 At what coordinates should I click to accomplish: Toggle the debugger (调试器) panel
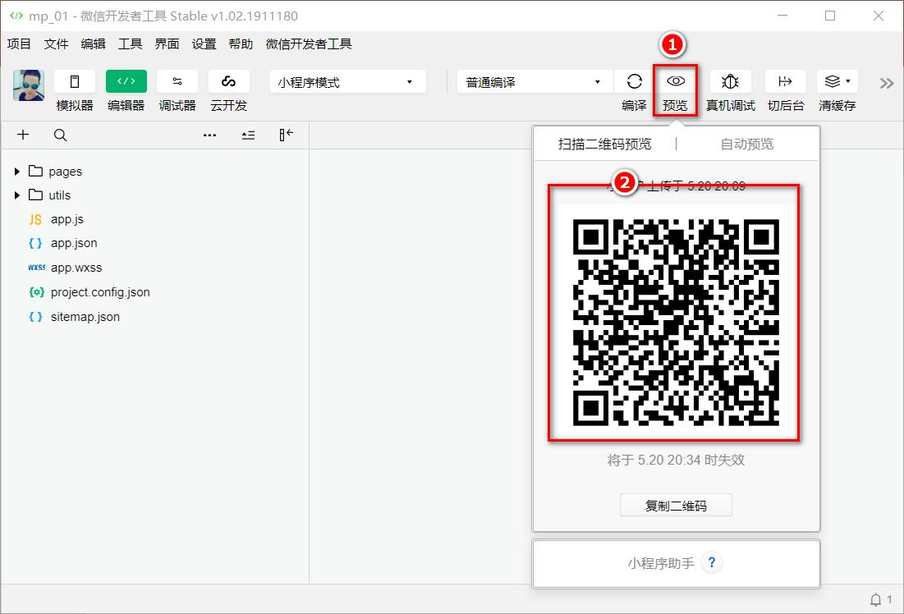tap(177, 81)
